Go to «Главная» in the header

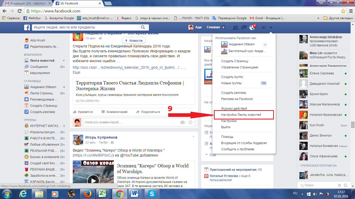(213, 27)
